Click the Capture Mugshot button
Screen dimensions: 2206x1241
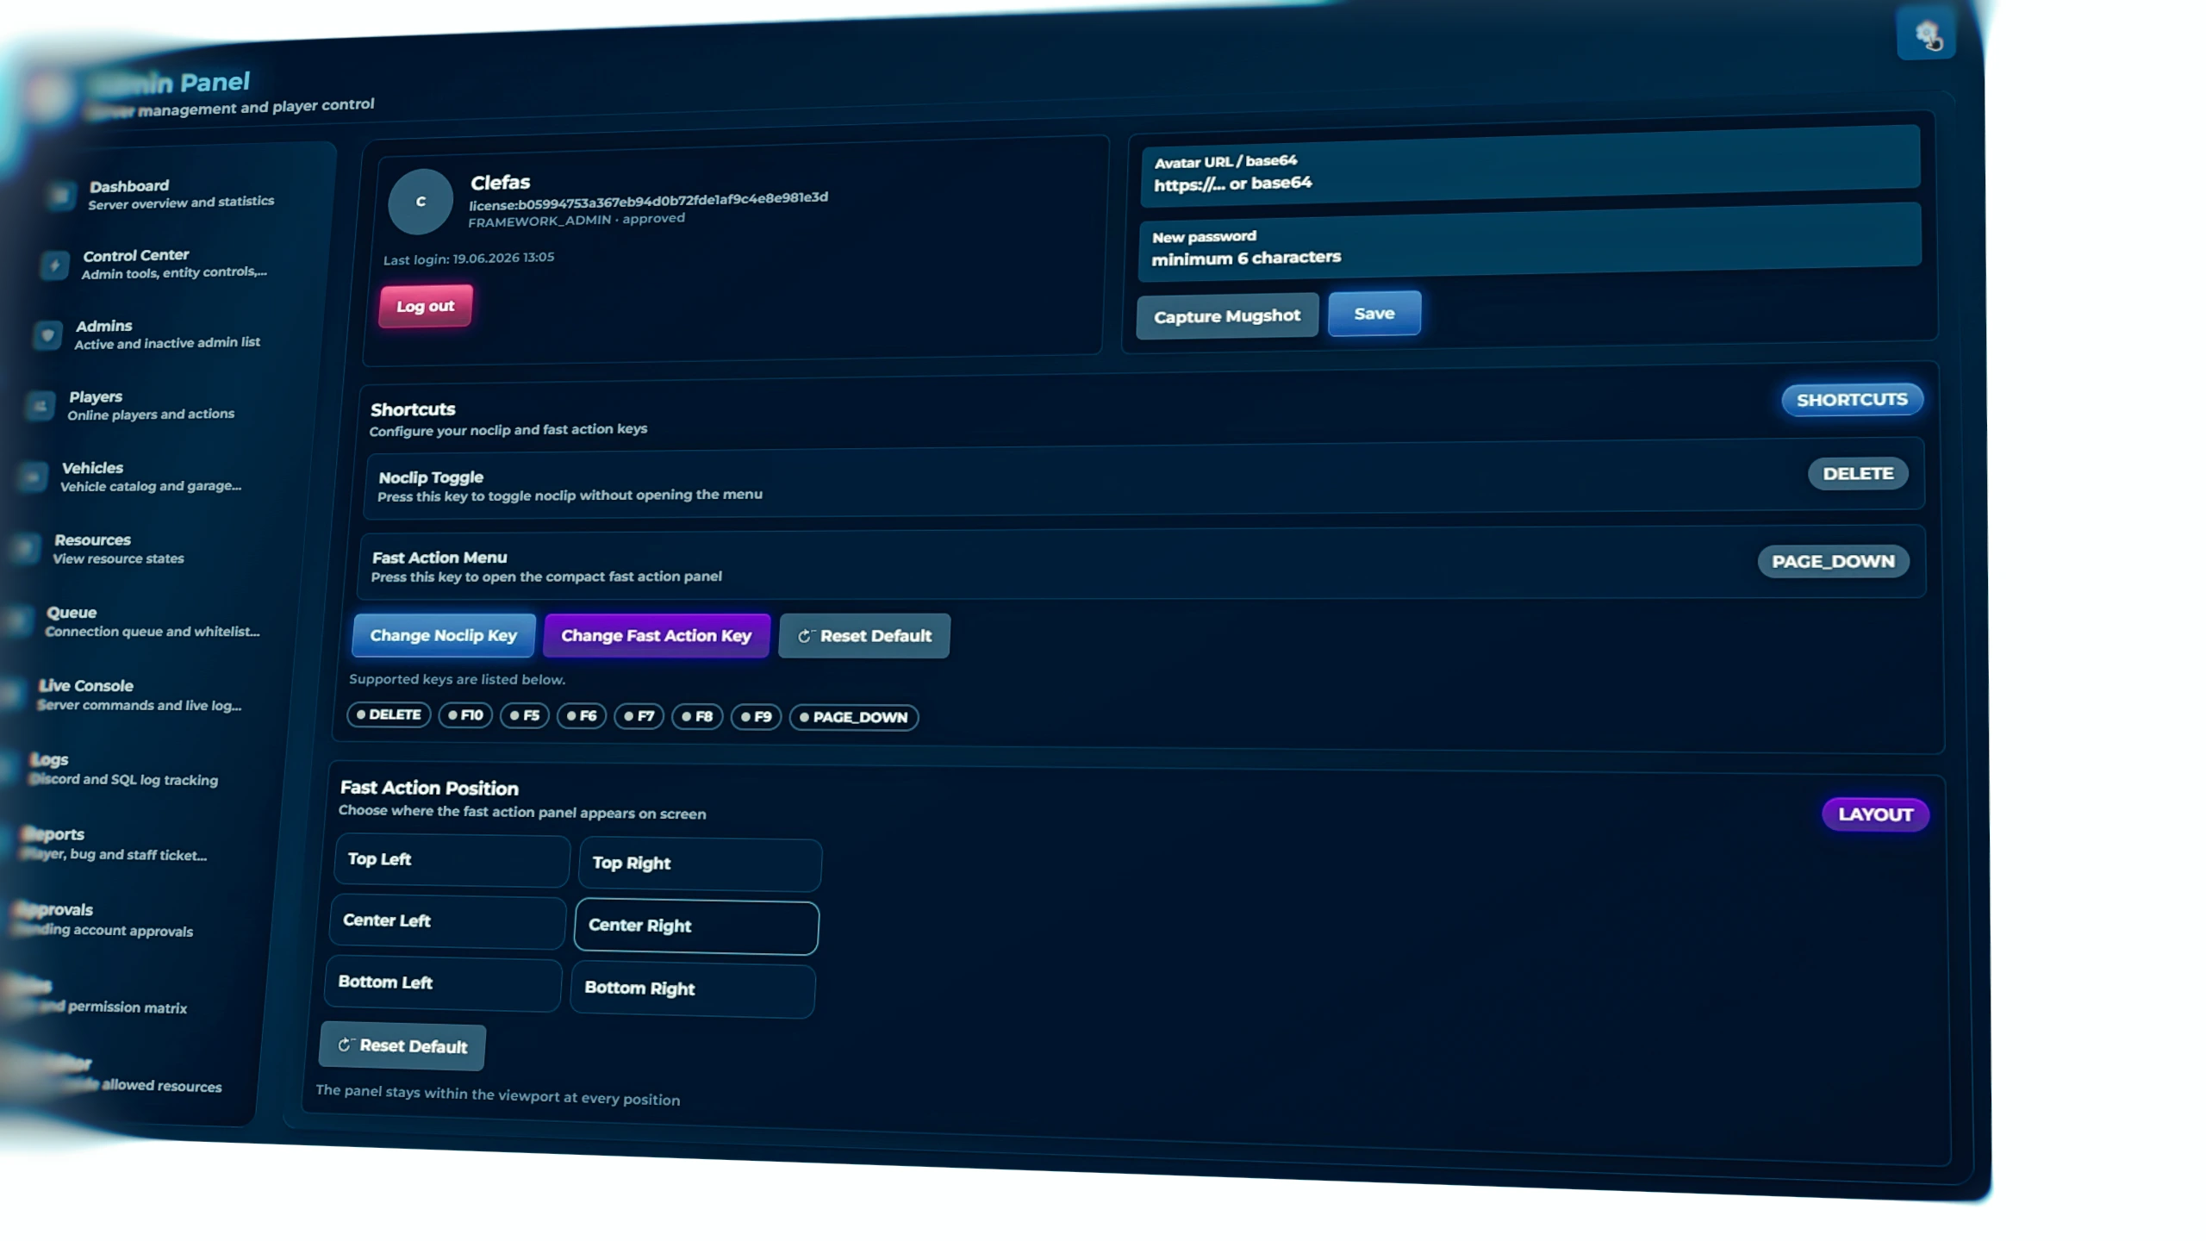(1227, 316)
